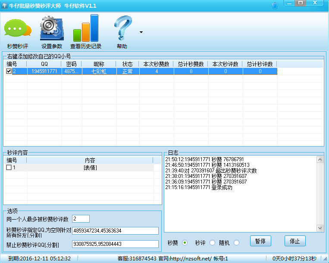
Task: Sort by the 编号 column header in accounts table
Action: point(15,64)
